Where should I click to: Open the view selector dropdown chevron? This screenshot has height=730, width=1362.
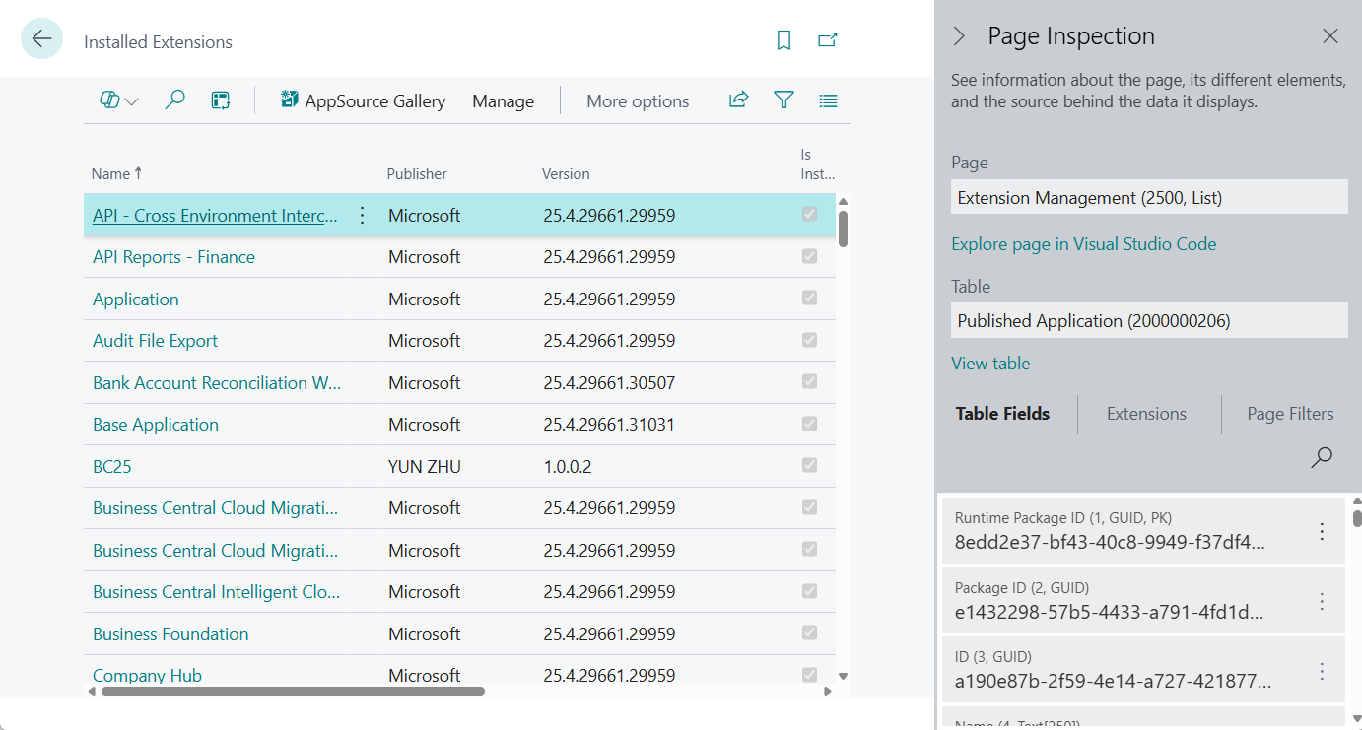tap(131, 100)
